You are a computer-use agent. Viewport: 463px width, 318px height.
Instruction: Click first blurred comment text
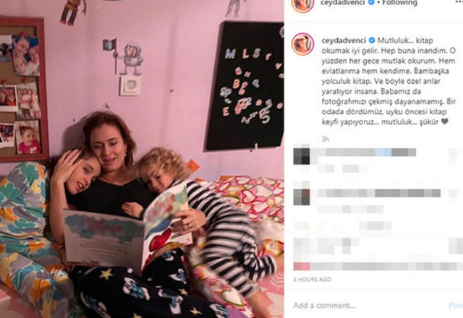363,152
